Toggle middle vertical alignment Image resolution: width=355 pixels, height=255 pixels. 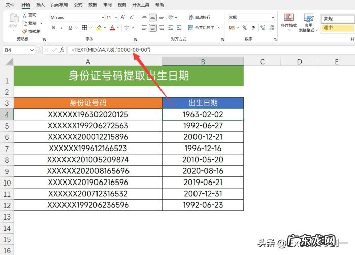(153, 17)
